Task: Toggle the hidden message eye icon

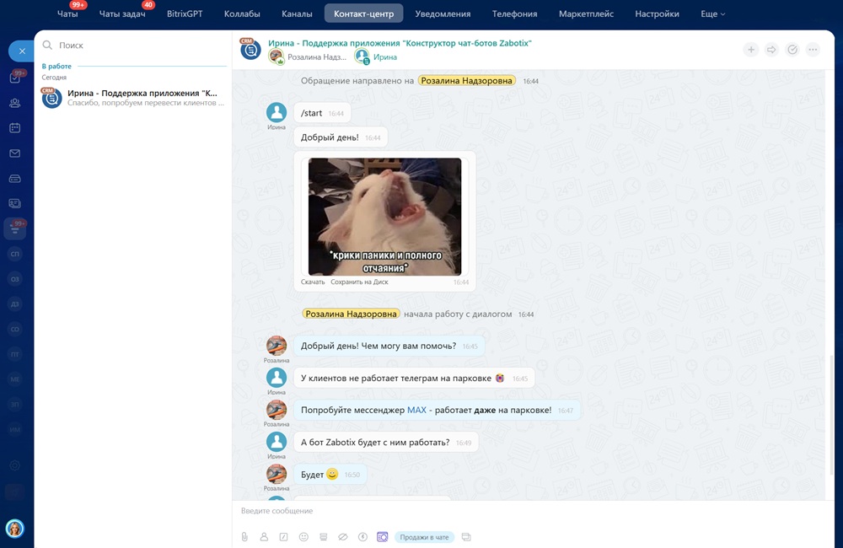Action: [x=343, y=537]
